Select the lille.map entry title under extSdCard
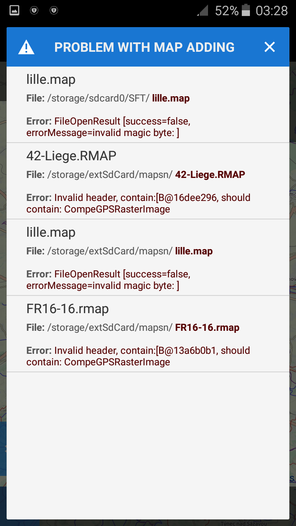The image size is (296, 526). tap(51, 232)
